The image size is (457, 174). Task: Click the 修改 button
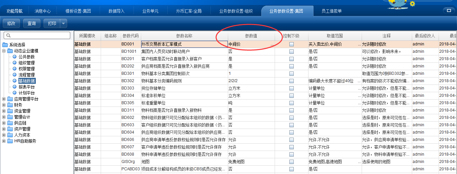(11, 24)
